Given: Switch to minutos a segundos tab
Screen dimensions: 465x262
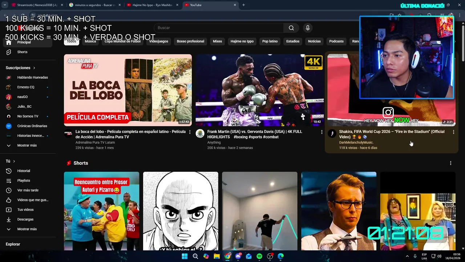Looking at the screenshot, I should coord(94,5).
